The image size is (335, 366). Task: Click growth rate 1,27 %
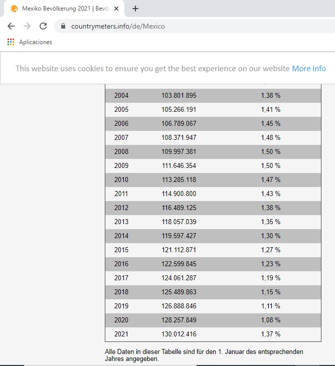pos(271,250)
